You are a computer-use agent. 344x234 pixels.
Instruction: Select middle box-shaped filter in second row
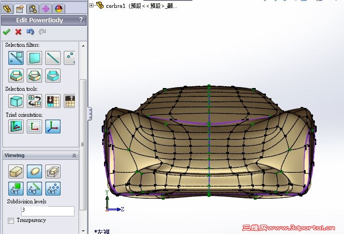pos(34,76)
